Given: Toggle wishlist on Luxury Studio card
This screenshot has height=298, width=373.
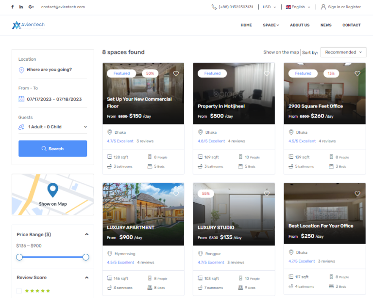Looking at the screenshot, I should click(x=267, y=193).
